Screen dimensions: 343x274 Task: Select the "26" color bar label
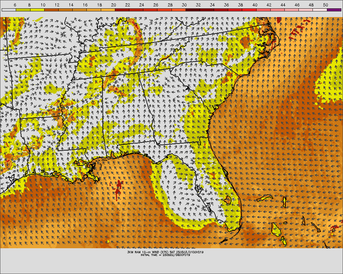tap(156, 5)
